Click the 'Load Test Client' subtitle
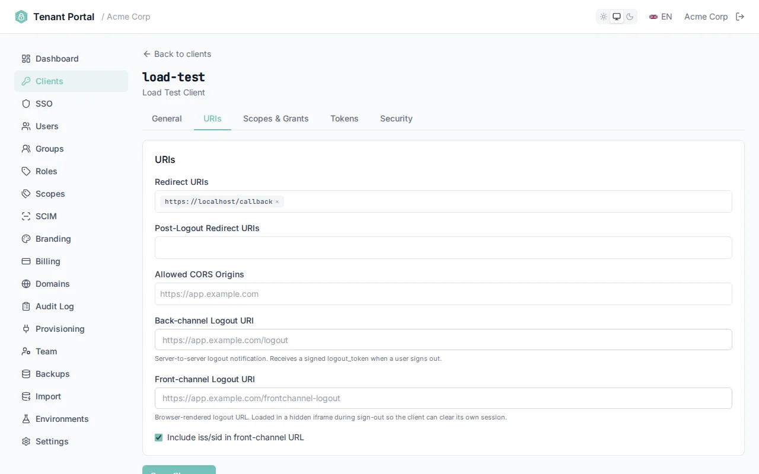The width and height of the screenshot is (759, 474). coord(174,92)
